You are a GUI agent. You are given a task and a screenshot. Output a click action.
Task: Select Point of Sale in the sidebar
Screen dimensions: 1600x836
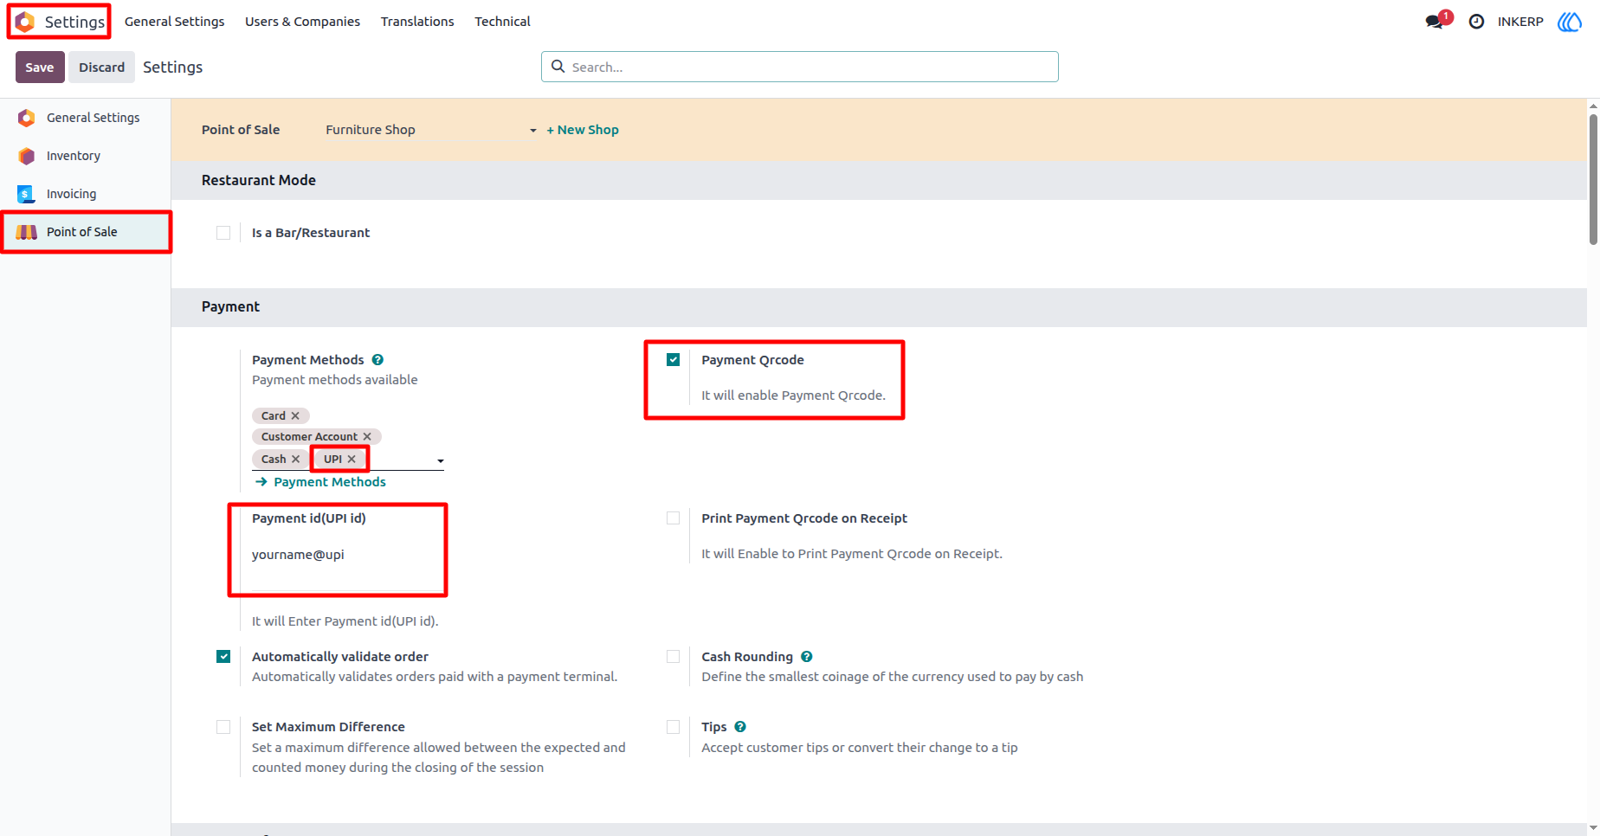pyautogui.click(x=85, y=232)
